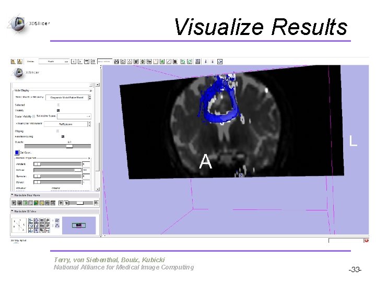Open the Modules selection dropdown
This screenshot has width=376, height=282.
coord(54,62)
